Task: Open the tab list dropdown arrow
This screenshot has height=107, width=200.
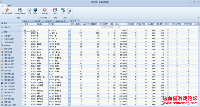Action: pyautogui.click(x=199, y=21)
